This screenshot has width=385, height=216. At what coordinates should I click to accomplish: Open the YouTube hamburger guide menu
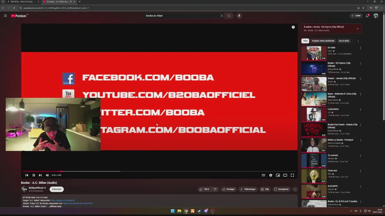coord(5,16)
